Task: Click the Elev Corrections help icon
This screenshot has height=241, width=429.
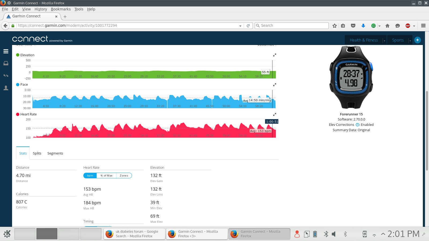Action: point(357,125)
